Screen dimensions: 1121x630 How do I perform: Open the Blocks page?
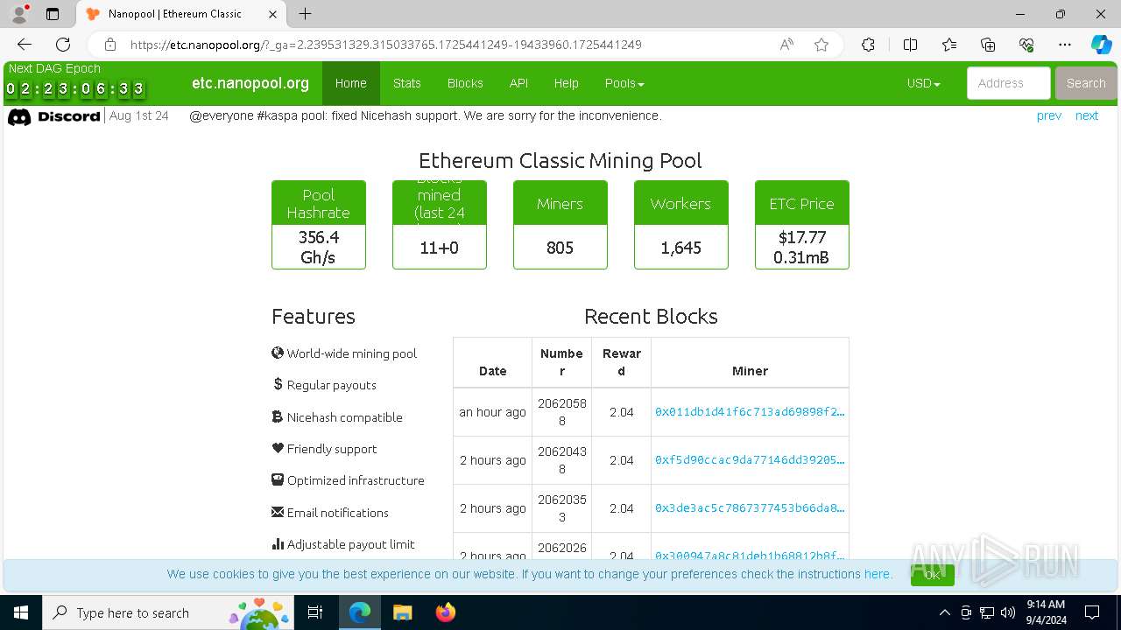[x=465, y=83]
